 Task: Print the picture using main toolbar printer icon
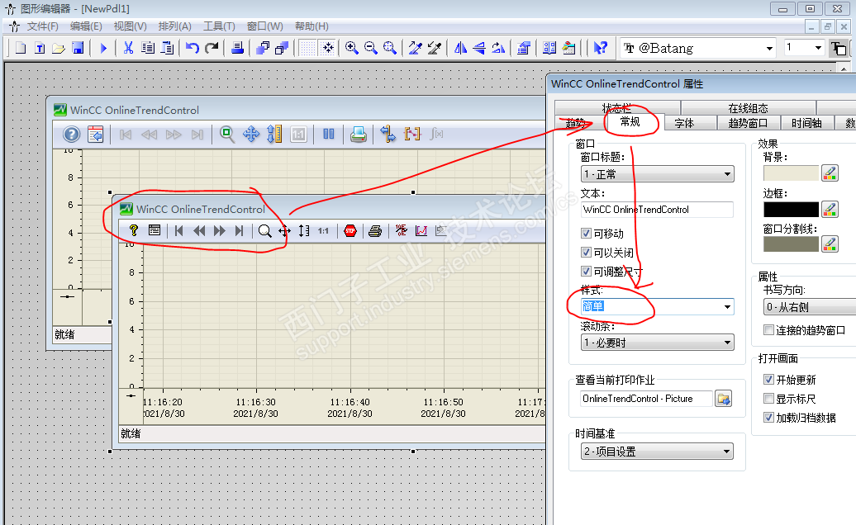(x=237, y=48)
